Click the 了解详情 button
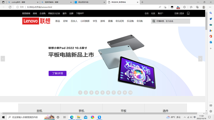 (58, 73)
